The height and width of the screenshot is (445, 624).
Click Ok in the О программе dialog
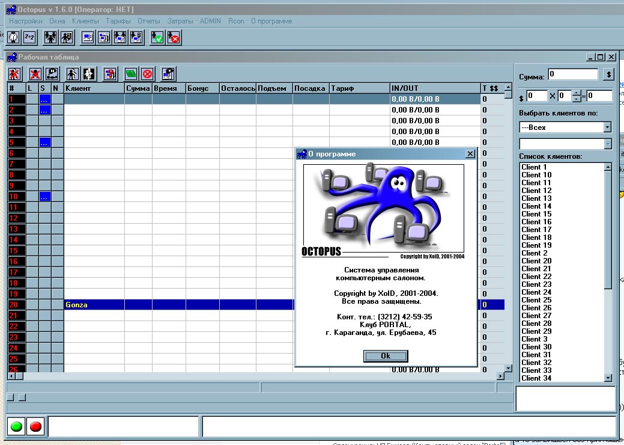(386, 355)
